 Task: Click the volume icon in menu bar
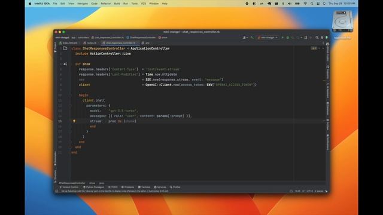click(x=290, y=4)
